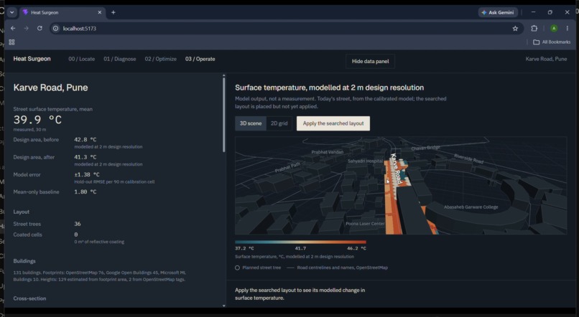
Task: Click the Karve Road, Pune header location text
Action: coord(546,59)
